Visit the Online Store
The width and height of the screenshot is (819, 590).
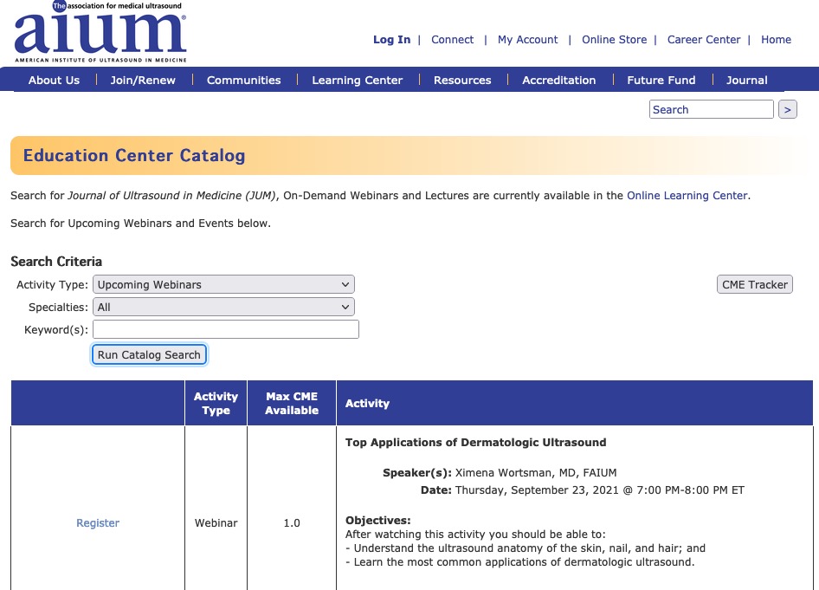615,40
